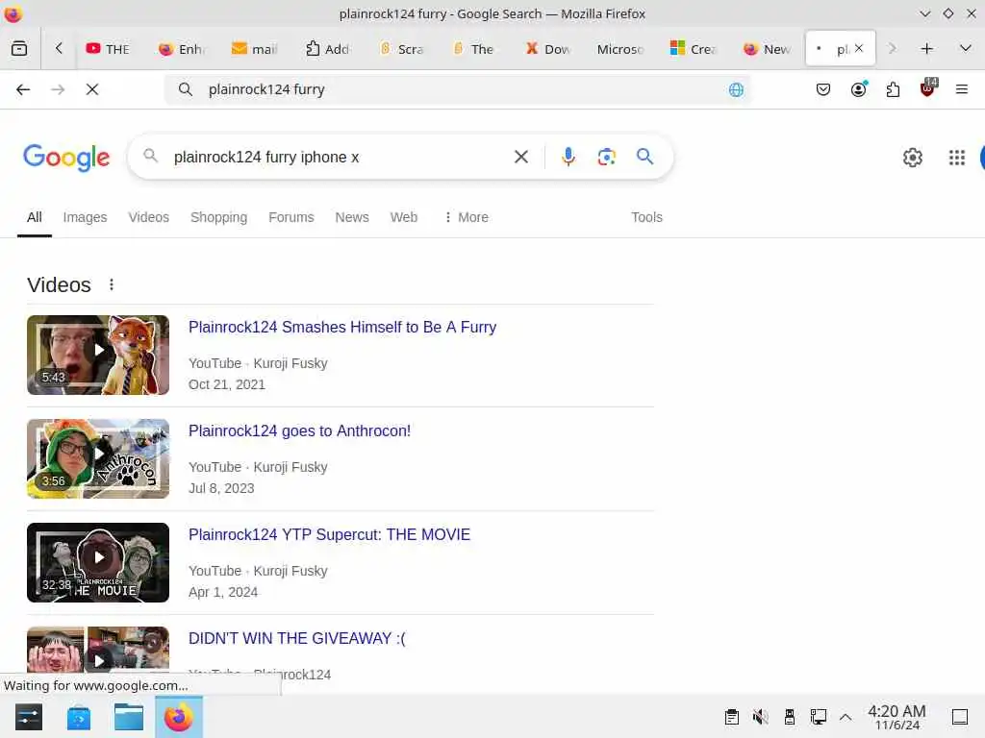Switch to the mail browser tab
This screenshot has height=738, width=985.
tap(254, 48)
